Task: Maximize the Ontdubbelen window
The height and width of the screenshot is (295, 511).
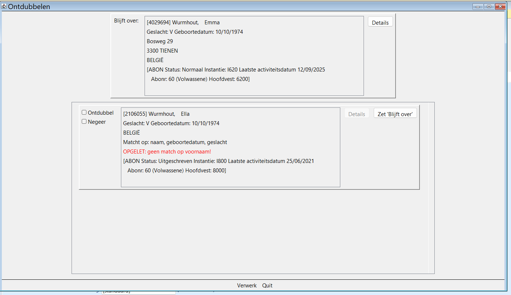Action: coord(488,7)
